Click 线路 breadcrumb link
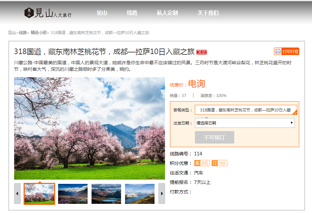 click(23, 33)
